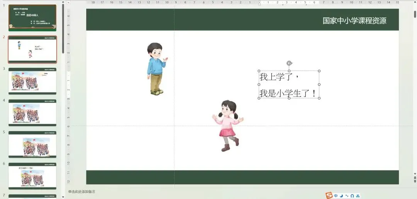Toggle the punctuation mode icon in IME bar
The height and width of the screenshot is (199, 417).
pos(347,196)
